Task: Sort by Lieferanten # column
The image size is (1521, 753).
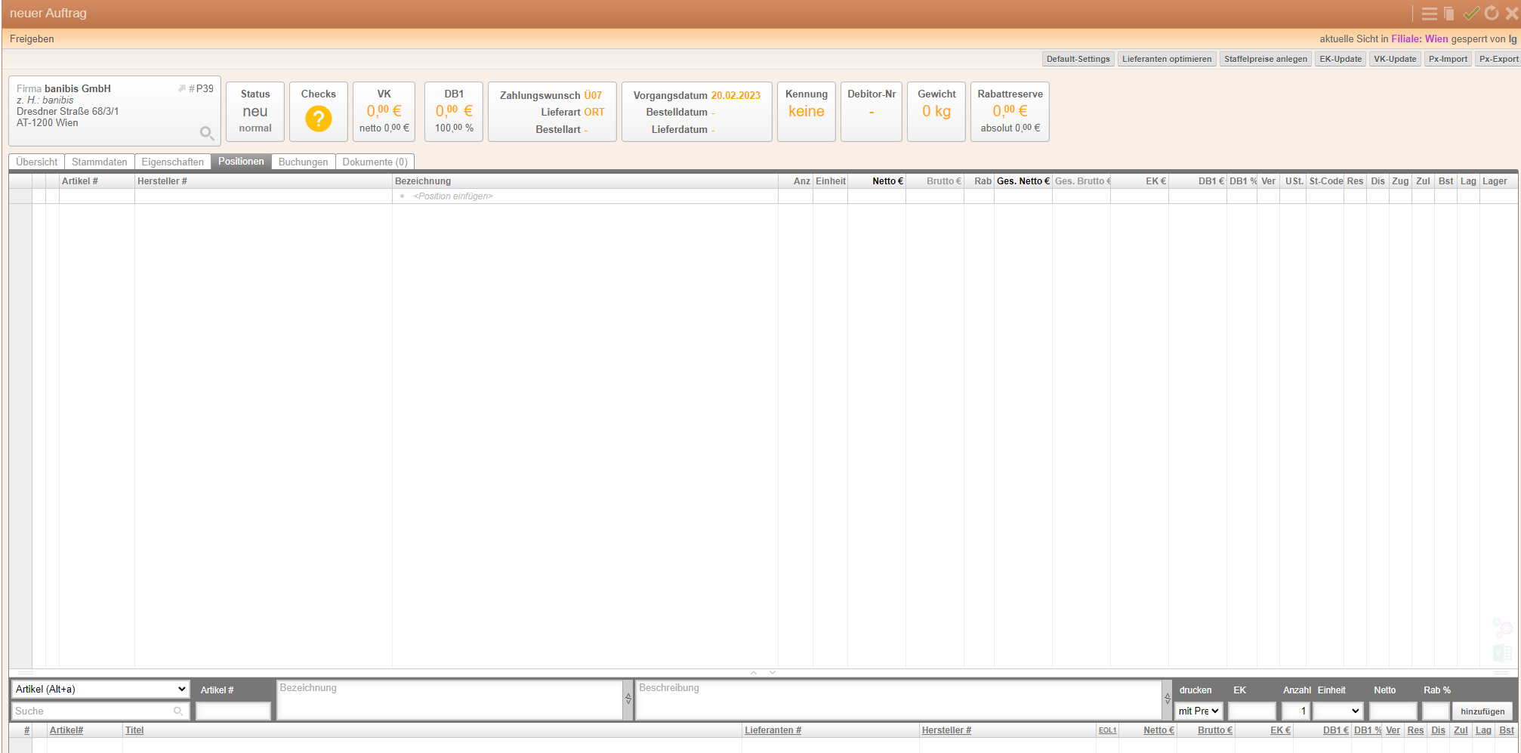Action: (773, 730)
